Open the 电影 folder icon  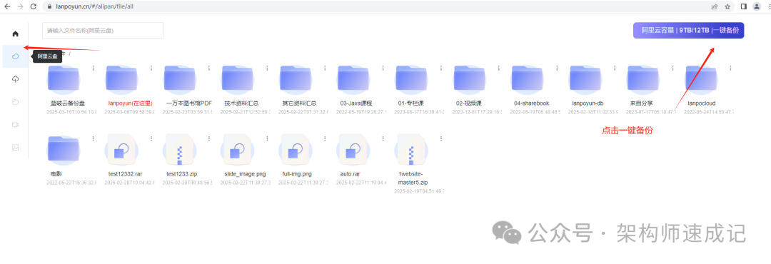64,150
